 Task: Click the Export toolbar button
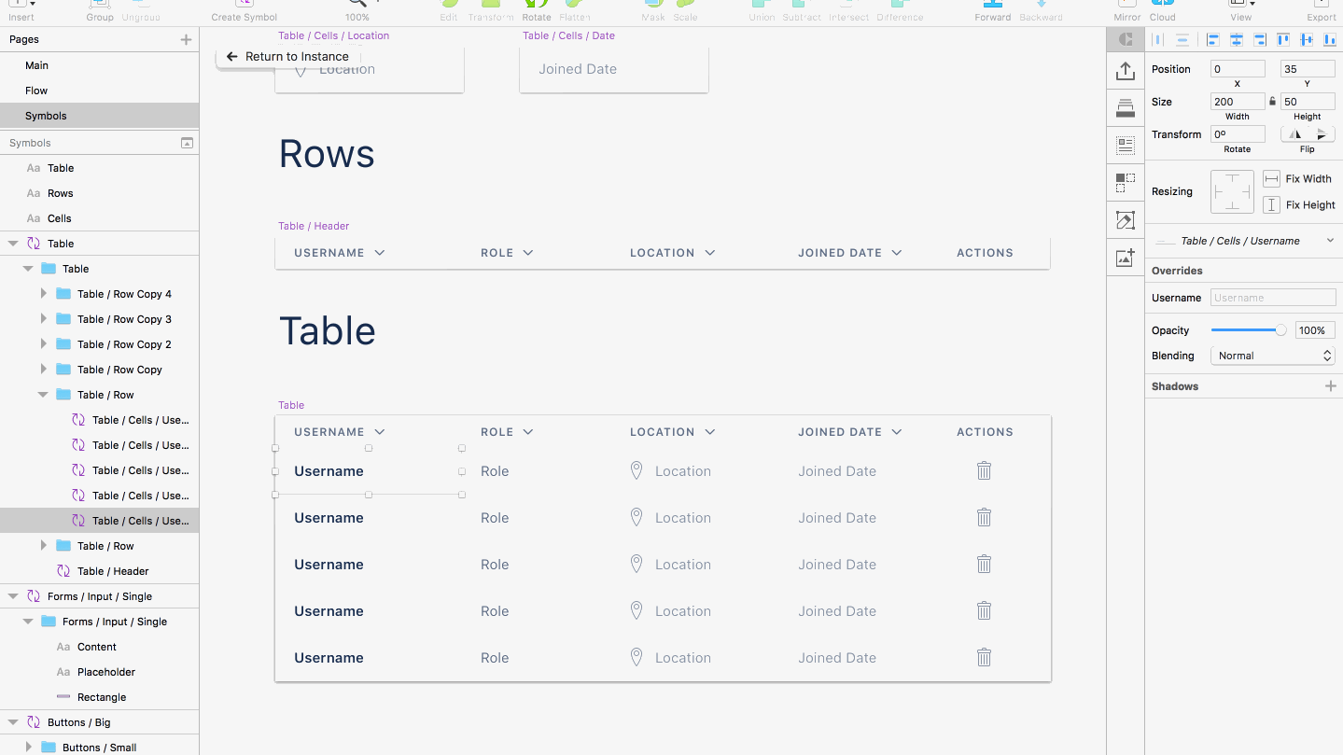tap(1322, 10)
